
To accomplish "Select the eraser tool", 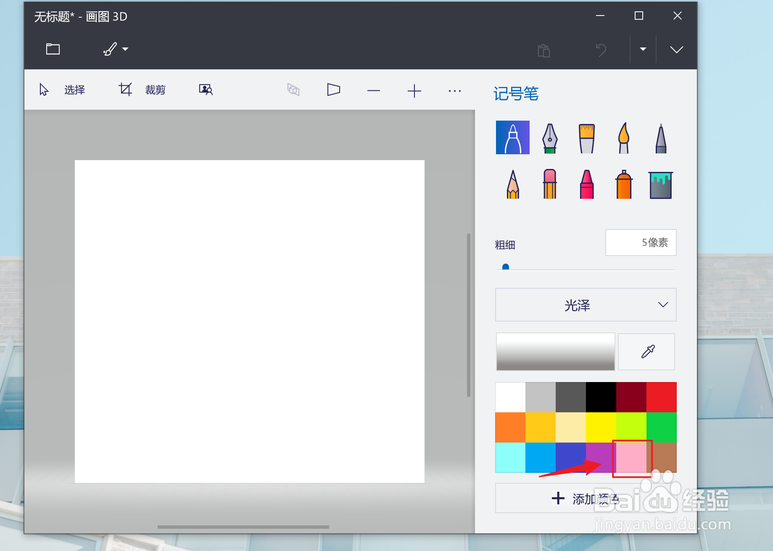I will [x=549, y=184].
